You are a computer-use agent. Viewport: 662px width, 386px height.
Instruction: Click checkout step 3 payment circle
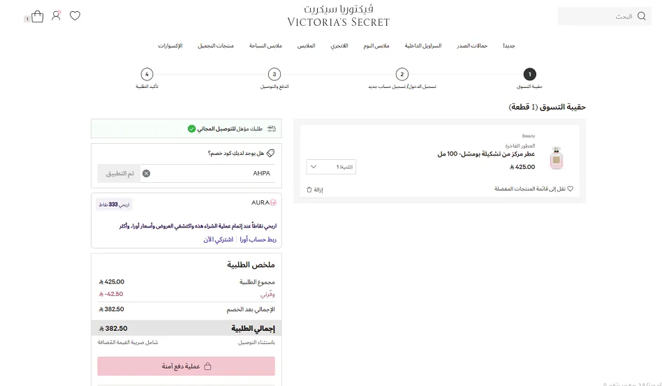coord(274,74)
